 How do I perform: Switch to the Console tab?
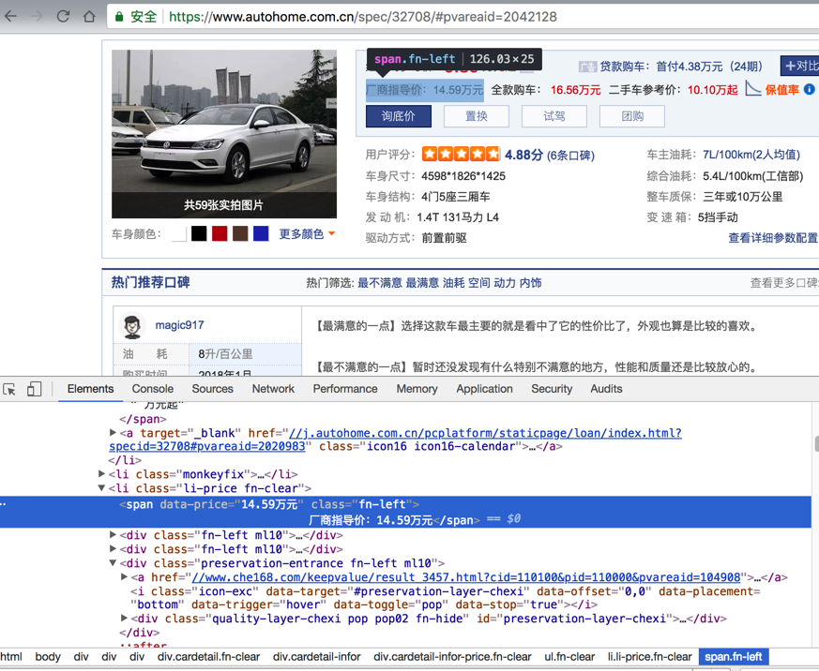click(x=153, y=389)
